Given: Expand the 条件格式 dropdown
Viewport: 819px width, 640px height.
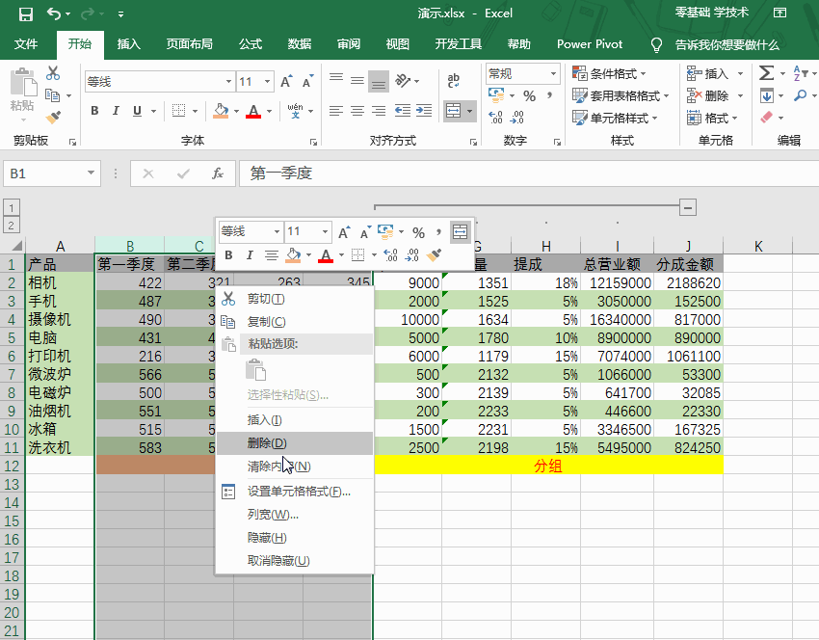Looking at the screenshot, I should 644,73.
